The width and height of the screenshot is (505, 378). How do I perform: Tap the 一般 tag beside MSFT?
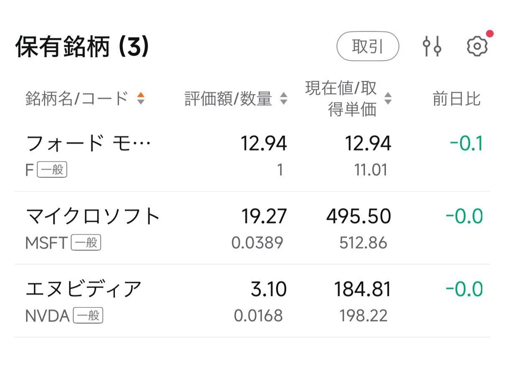[86, 243]
